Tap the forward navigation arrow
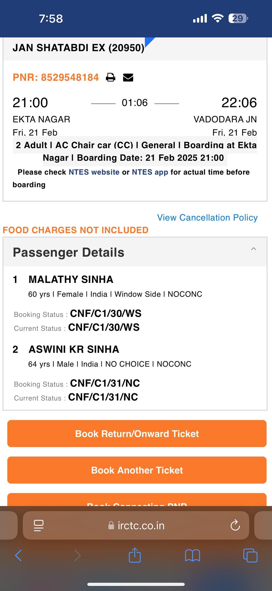Screen dimensions: 272x591 (77, 556)
